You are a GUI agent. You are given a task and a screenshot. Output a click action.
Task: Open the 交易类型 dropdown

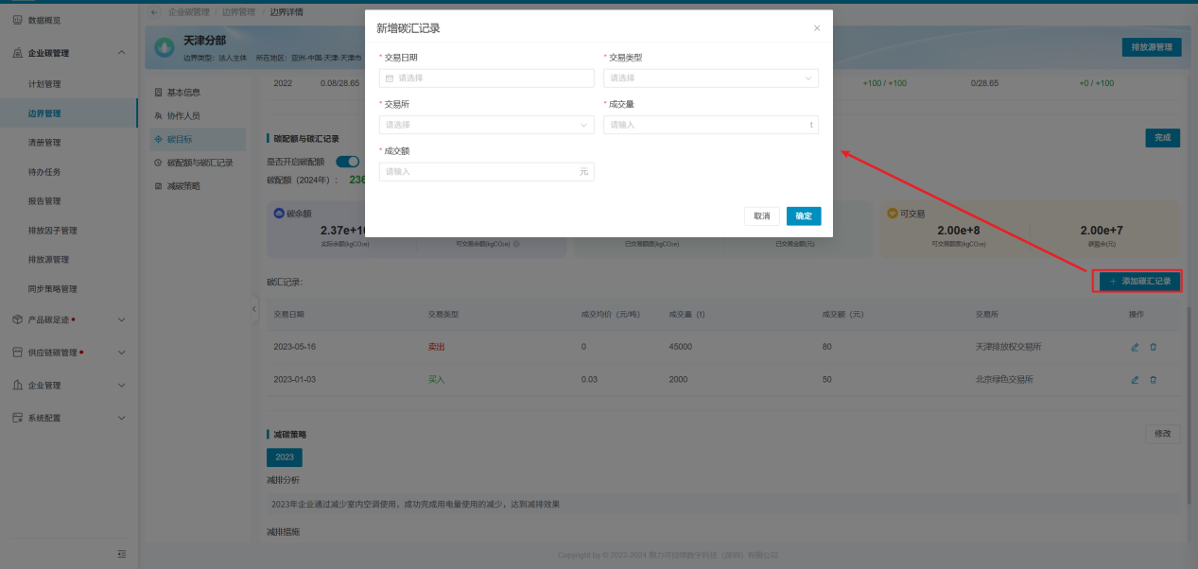point(710,78)
